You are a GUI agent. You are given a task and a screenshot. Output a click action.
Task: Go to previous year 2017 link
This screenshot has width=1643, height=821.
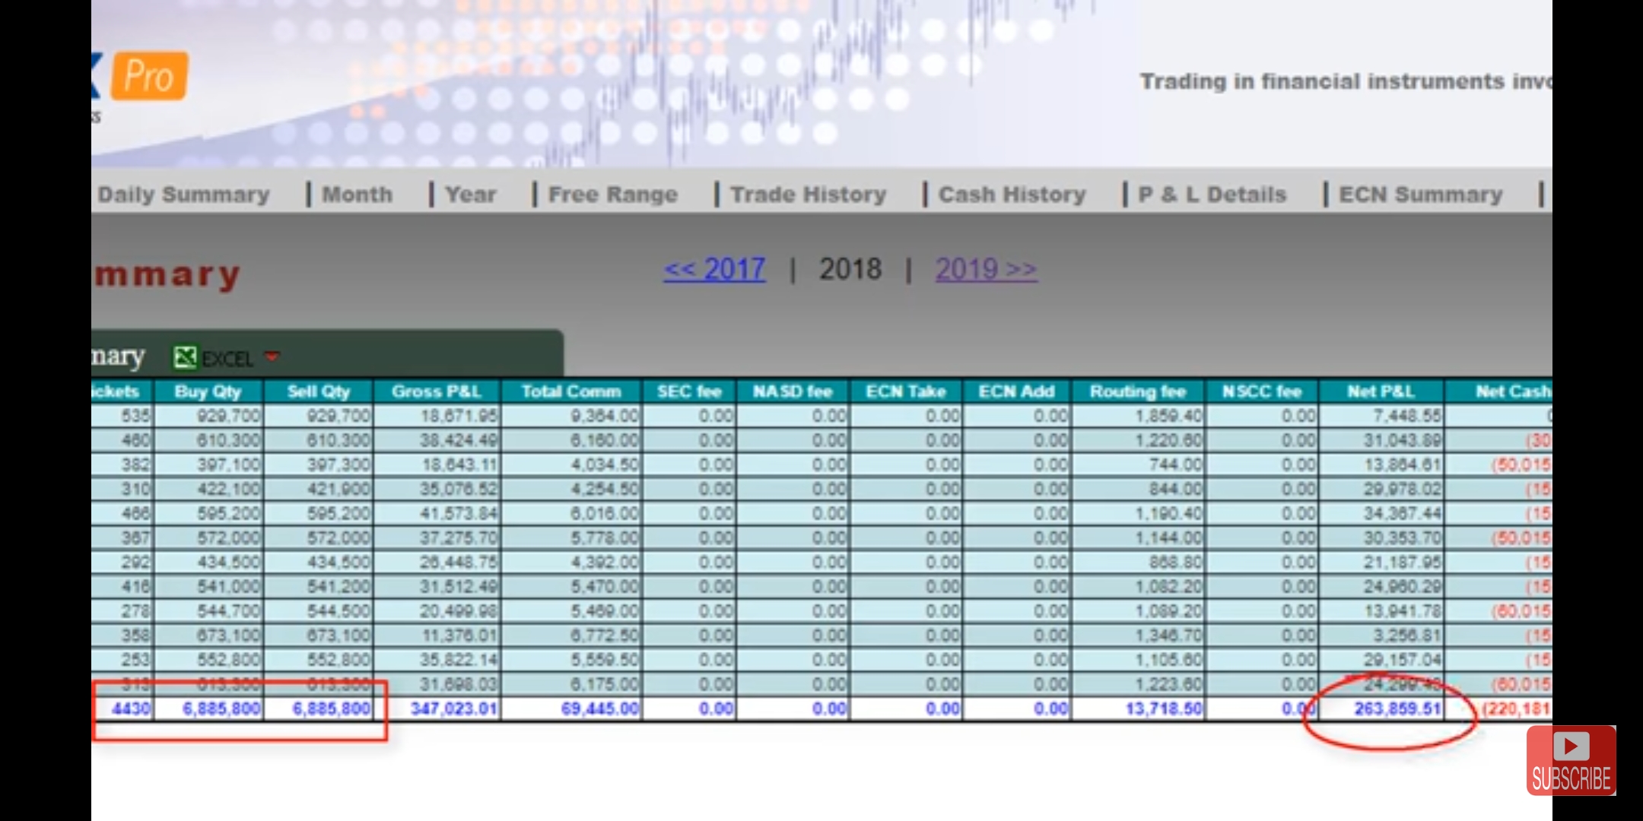[714, 270]
